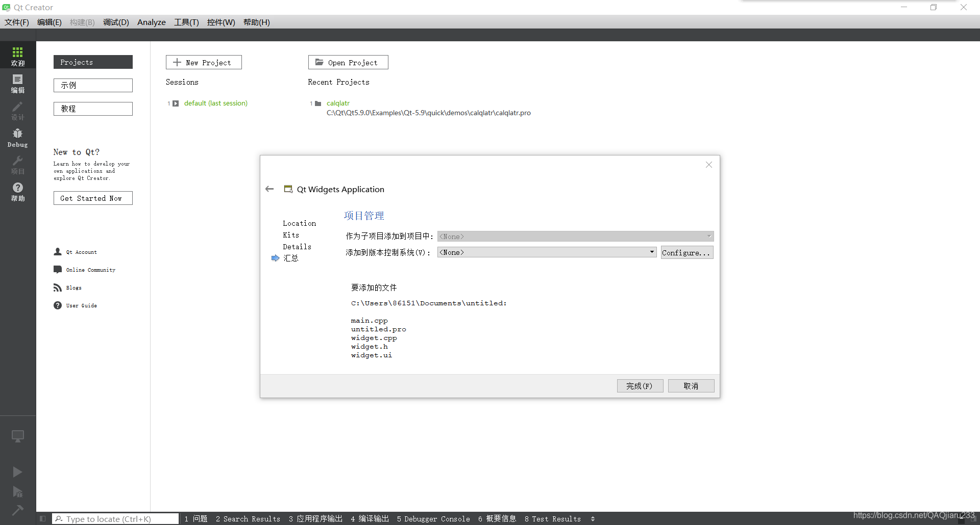Image resolution: width=980 pixels, height=525 pixels.
Task: Open the 2 Search Results pane
Action: click(x=248, y=519)
